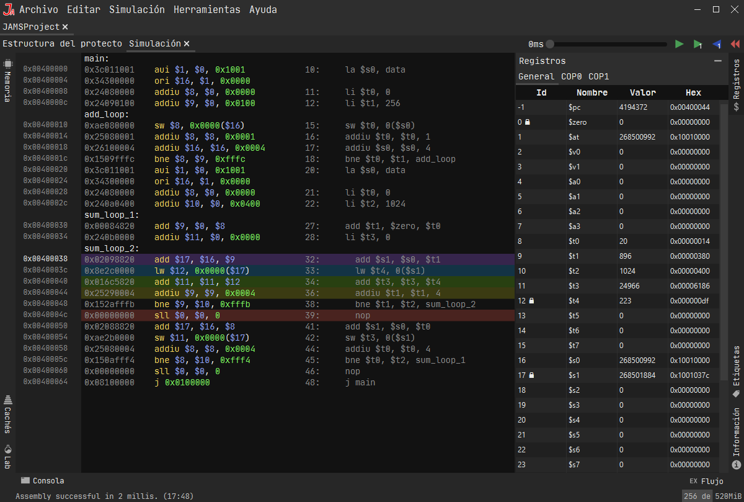Screen dimensions: 744x502
Task: Run the simulation with the green play icon
Action: 679,44
